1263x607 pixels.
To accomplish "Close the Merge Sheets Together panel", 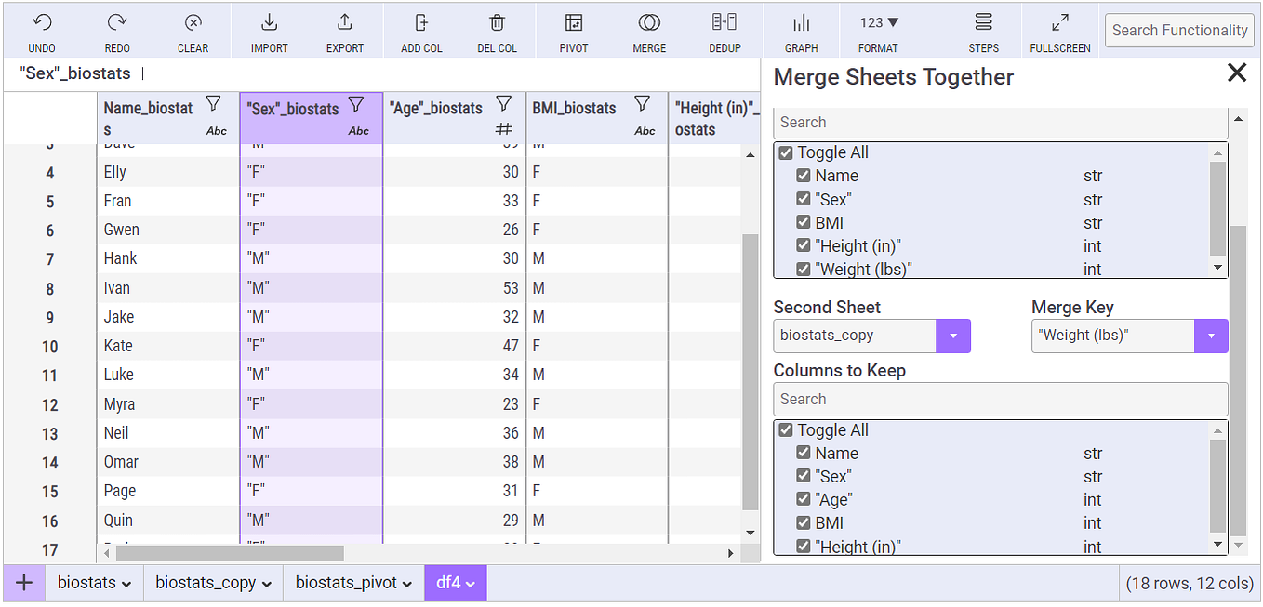I will [1237, 73].
